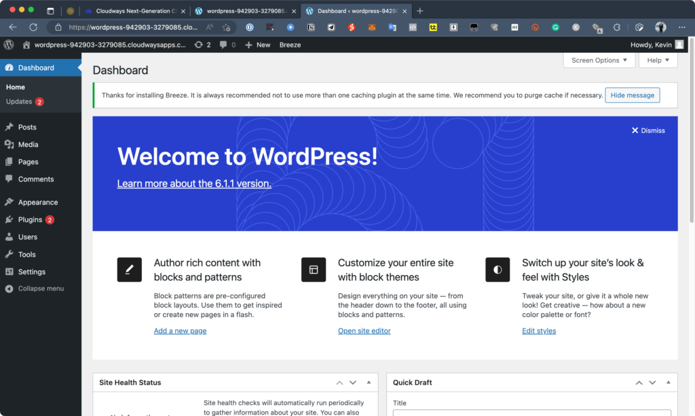Screen dimensions: 695x416
Task: Click the site name wordpress-942903 link
Action: coord(110,45)
